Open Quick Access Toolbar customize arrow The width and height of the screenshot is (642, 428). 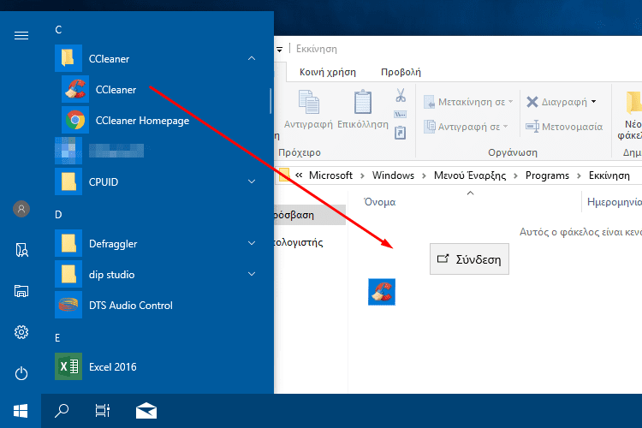(280, 50)
